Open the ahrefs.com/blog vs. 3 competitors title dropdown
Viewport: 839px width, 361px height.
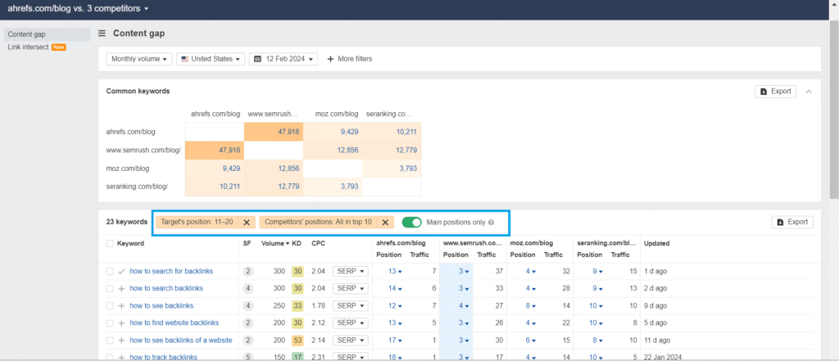pos(78,8)
